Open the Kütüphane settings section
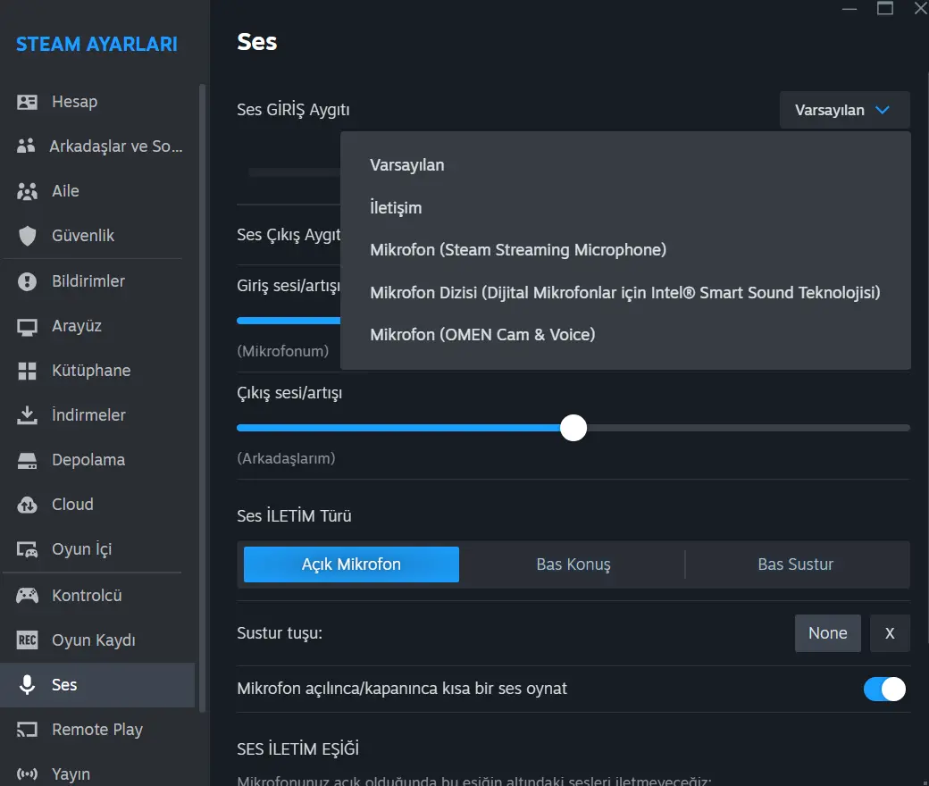Image resolution: width=929 pixels, height=786 pixels. [x=97, y=371]
